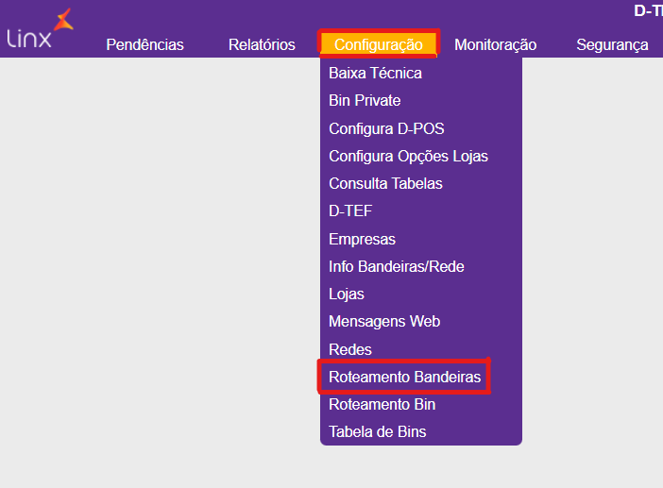Select D-TEF from the list
The height and width of the screenshot is (488, 663).
(350, 210)
